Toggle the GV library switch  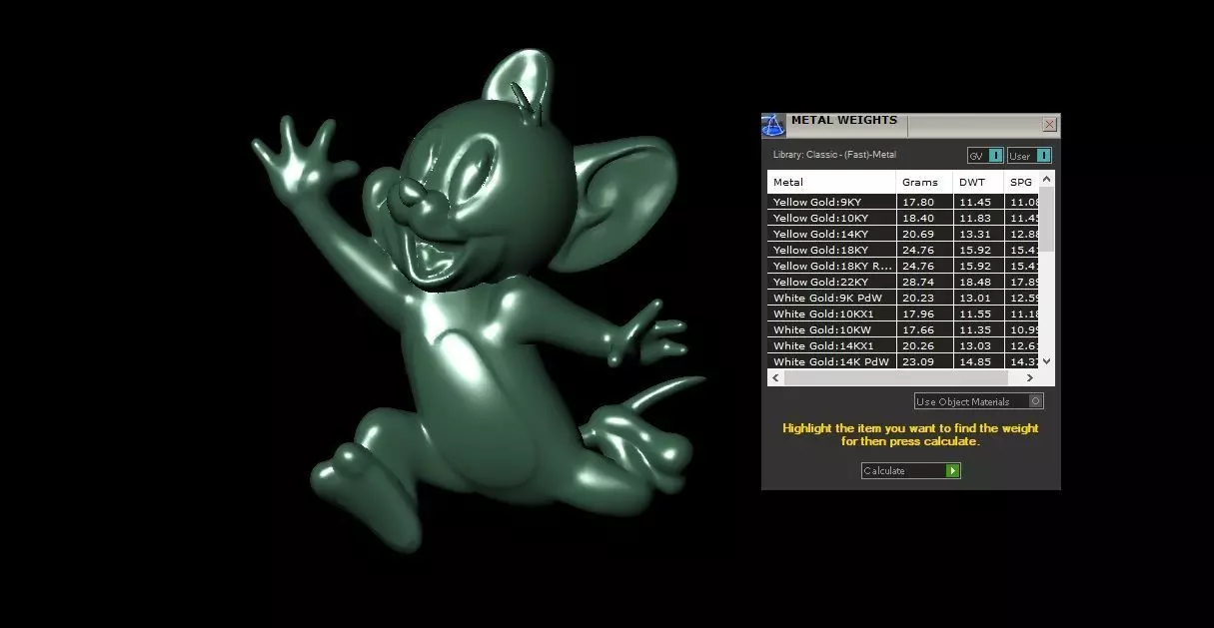point(984,156)
